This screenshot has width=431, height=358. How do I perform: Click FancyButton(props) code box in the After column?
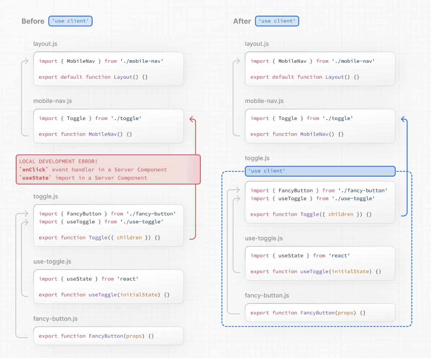[320, 313]
